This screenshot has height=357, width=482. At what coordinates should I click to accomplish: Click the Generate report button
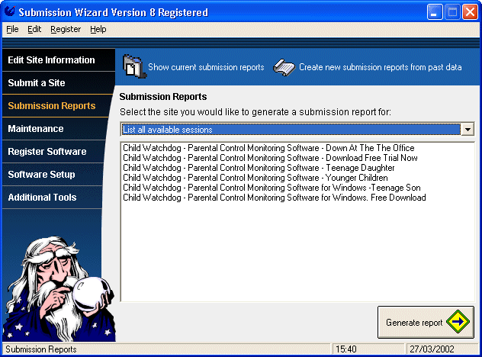coord(426,322)
